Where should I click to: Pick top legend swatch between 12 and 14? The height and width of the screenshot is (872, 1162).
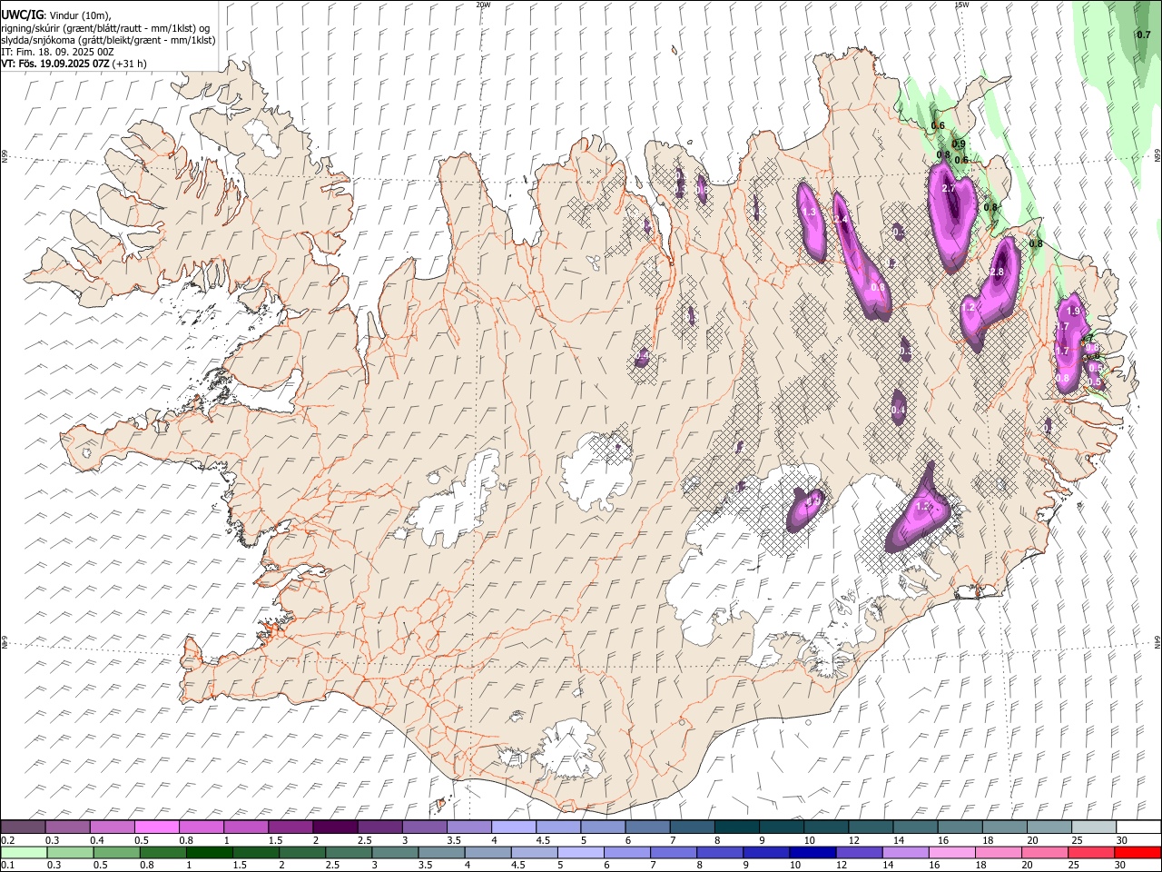(x=871, y=827)
